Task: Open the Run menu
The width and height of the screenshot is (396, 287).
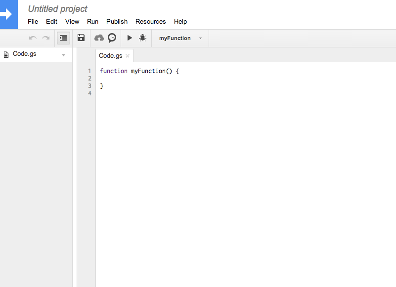Action: point(92,21)
